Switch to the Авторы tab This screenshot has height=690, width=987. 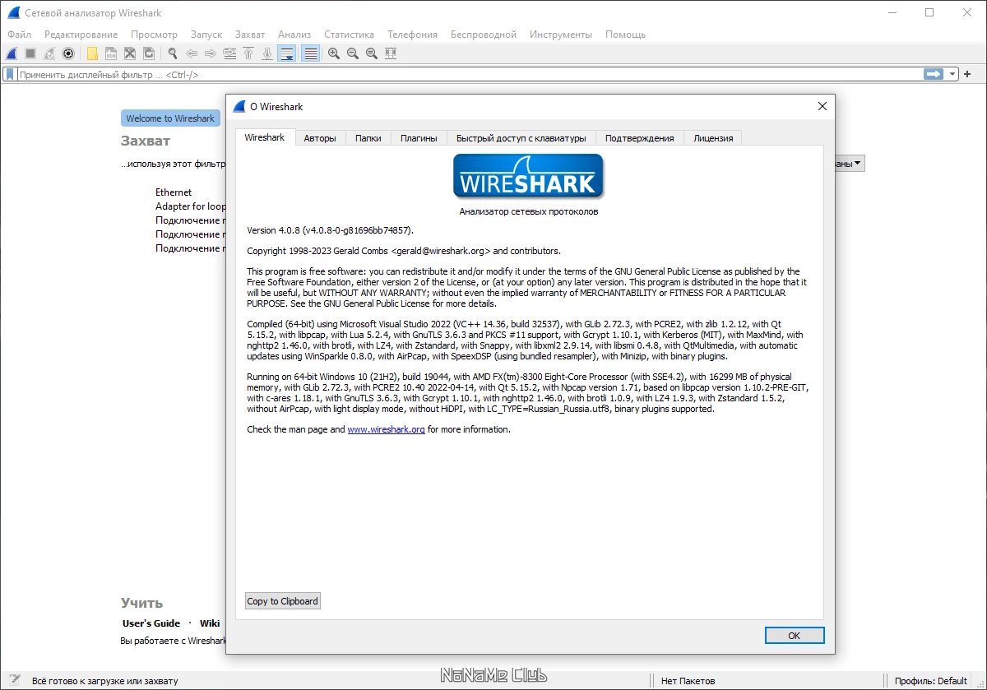pyautogui.click(x=320, y=138)
